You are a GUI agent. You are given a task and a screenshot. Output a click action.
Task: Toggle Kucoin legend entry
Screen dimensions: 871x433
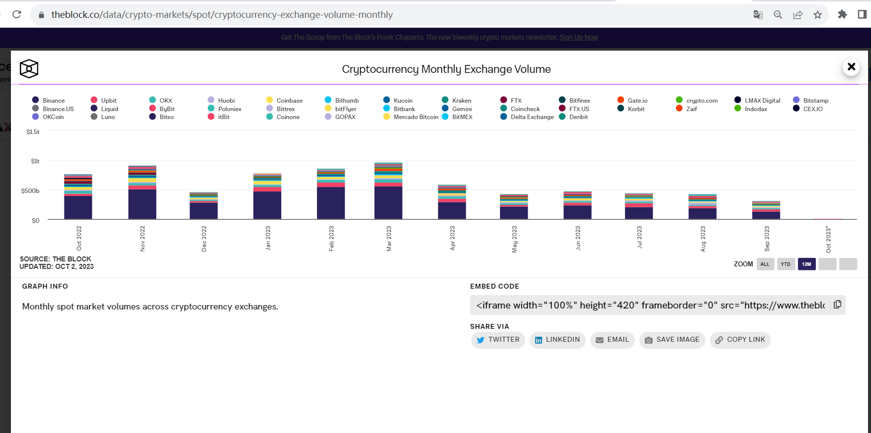(x=398, y=100)
